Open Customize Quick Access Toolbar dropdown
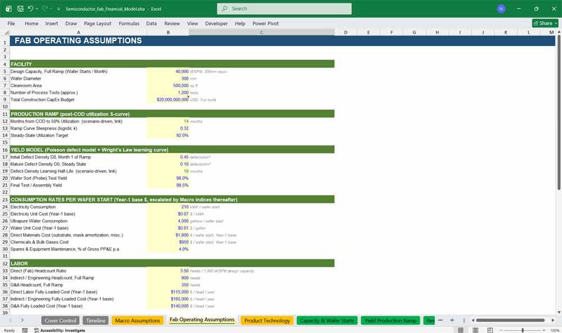 pos(58,9)
